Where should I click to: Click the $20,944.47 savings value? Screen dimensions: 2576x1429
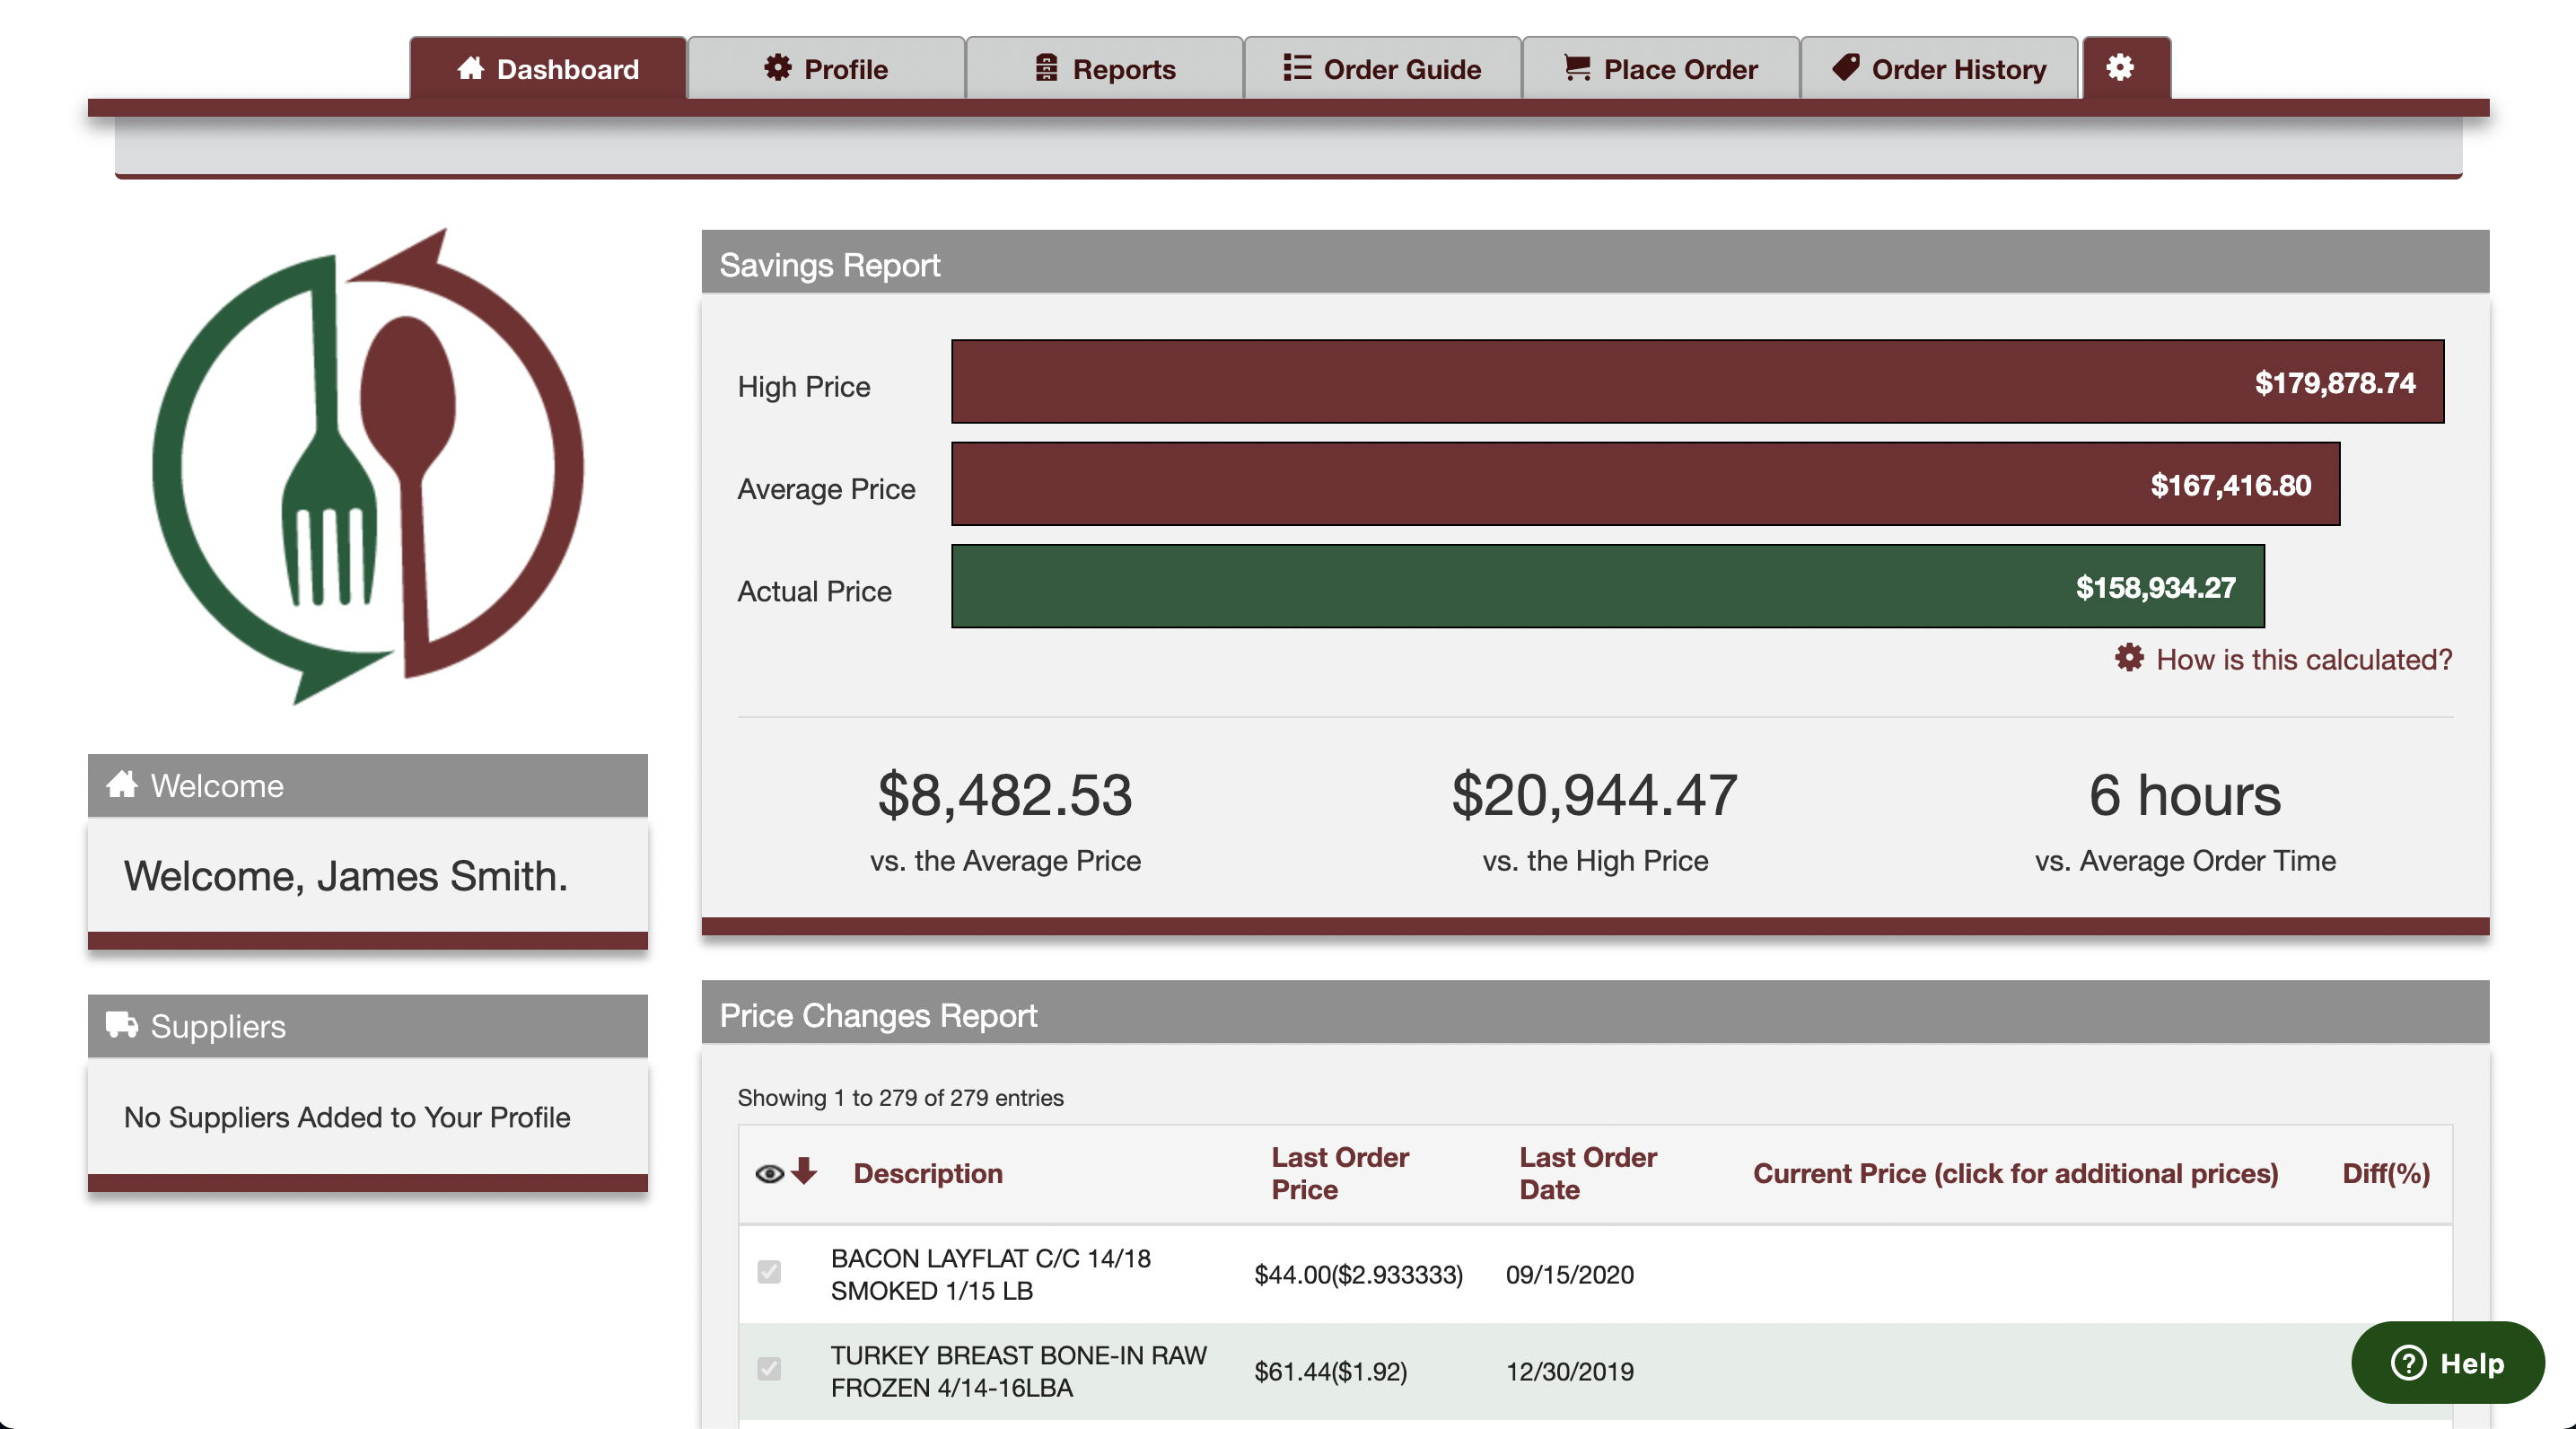(x=1595, y=795)
